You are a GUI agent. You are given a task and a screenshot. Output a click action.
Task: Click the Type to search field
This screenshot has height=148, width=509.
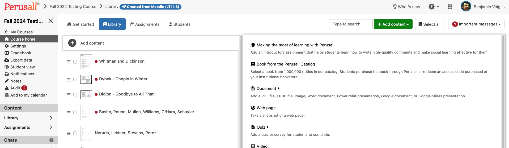[350, 24]
